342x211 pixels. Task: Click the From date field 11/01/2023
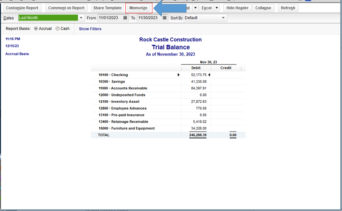point(110,18)
